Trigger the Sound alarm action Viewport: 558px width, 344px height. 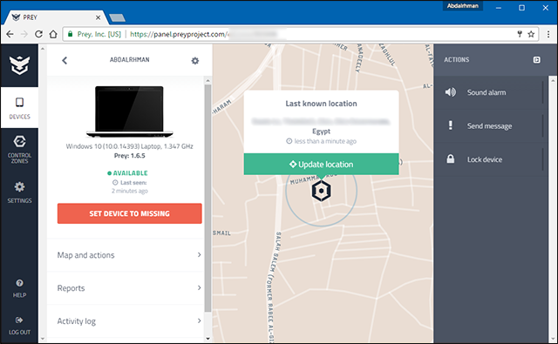tap(490, 92)
